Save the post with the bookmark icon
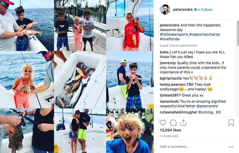The height and width of the screenshot is (153, 239). point(231,123)
